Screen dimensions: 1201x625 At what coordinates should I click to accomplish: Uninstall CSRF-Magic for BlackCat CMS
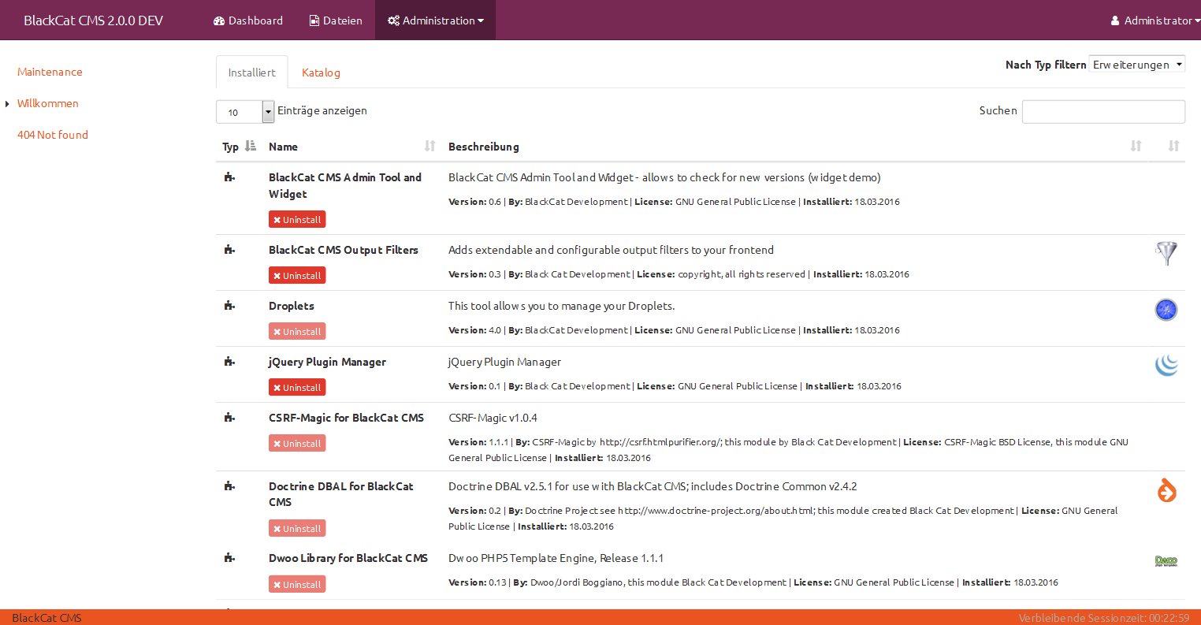tap(297, 444)
